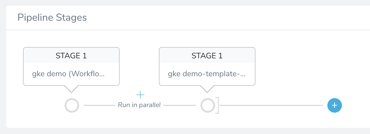370x134 pixels.
Task: Add a new stage with the blue plus button
Action: coord(334,105)
